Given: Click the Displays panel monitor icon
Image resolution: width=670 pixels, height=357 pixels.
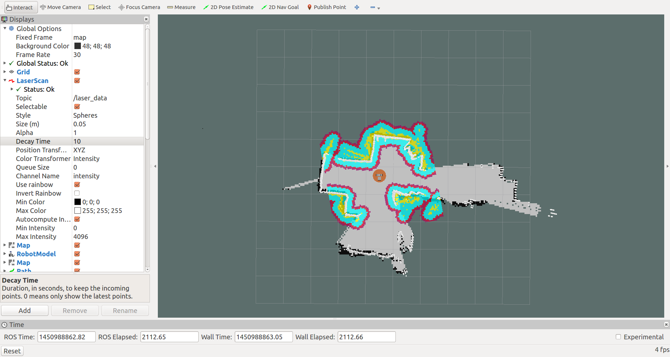Looking at the screenshot, I should 4,19.
